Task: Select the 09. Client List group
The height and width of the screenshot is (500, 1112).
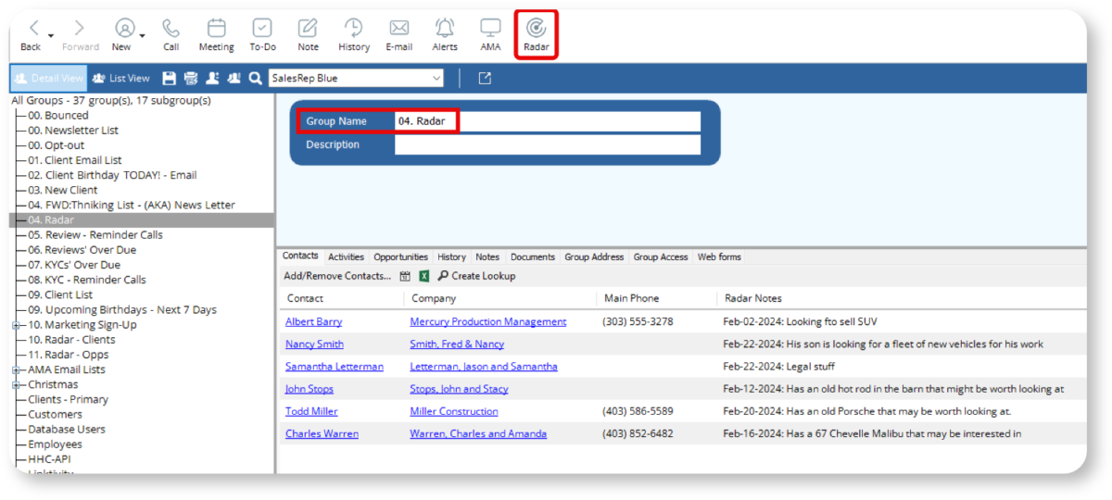Action: pyautogui.click(x=60, y=294)
